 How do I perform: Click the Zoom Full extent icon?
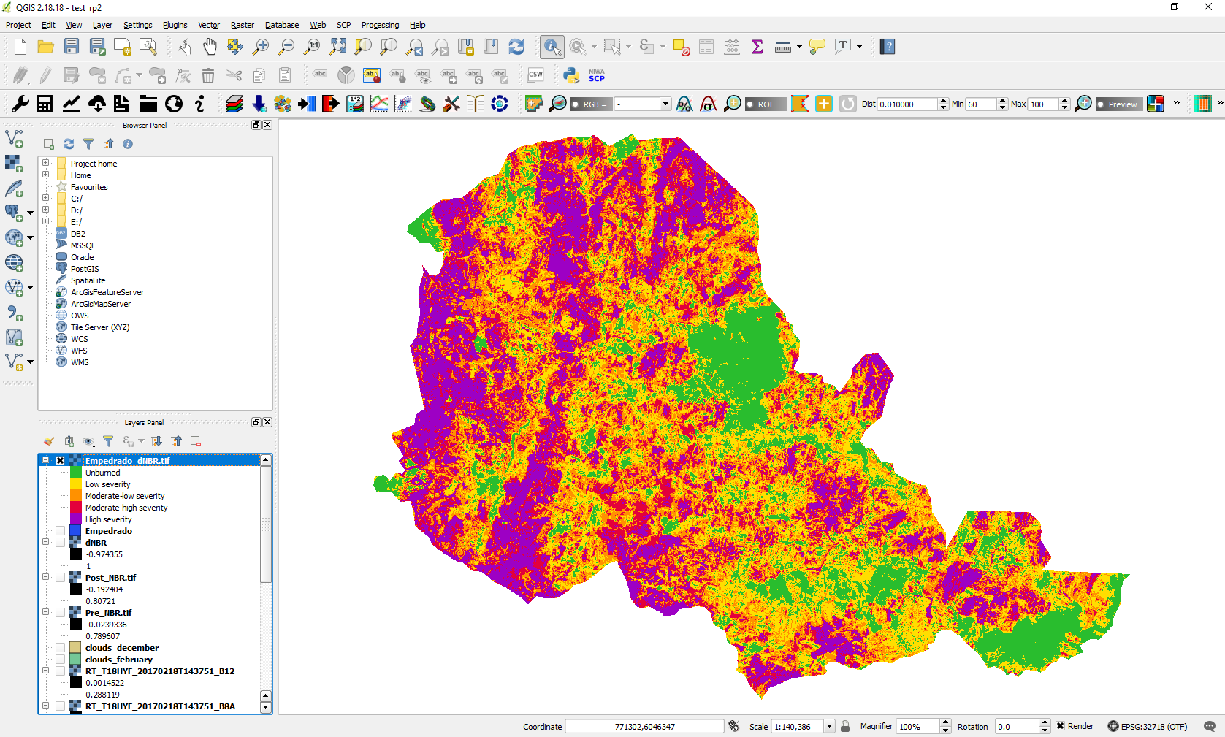pyautogui.click(x=337, y=47)
